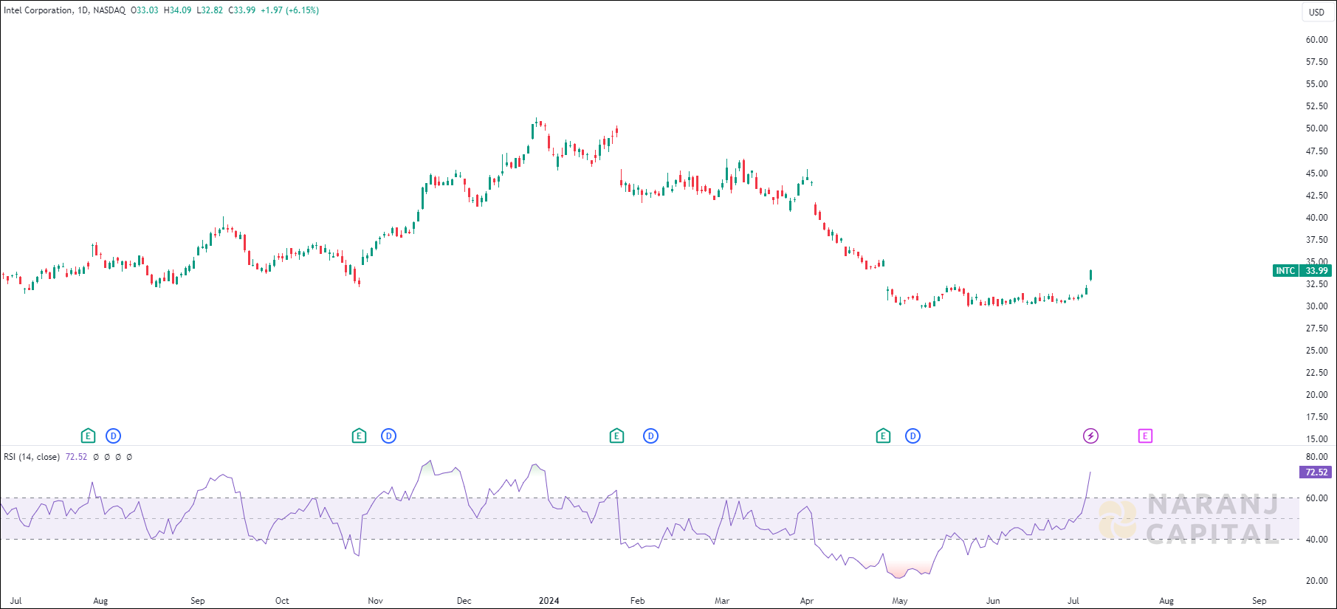Click the Apr label on time axis
This screenshot has height=609, width=1337.
point(807,601)
